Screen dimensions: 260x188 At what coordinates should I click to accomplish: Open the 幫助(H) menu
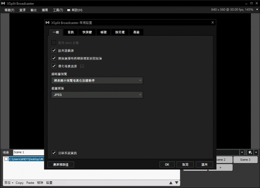pos(77,10)
